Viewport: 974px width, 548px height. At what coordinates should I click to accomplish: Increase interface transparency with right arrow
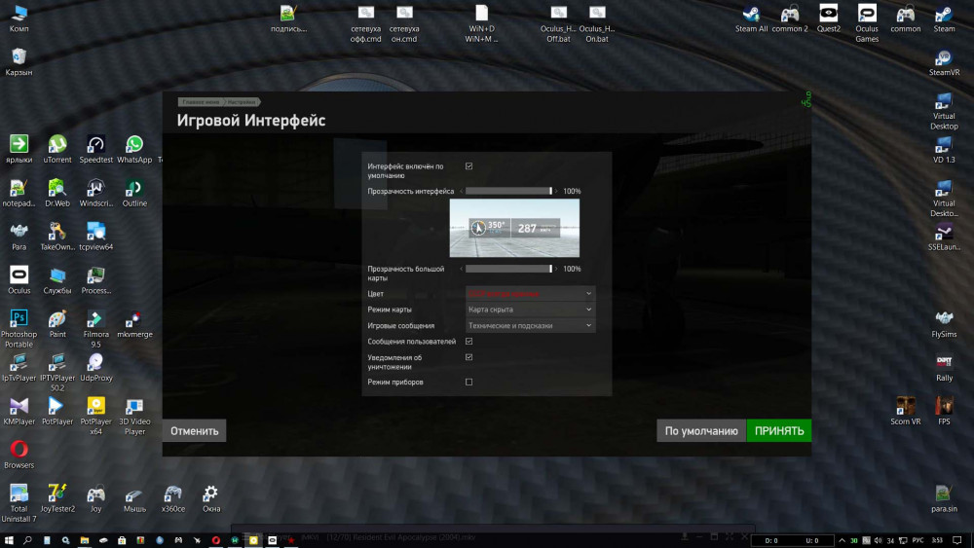[x=556, y=191]
